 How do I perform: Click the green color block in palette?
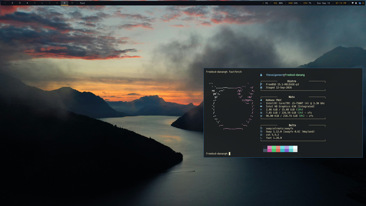pos(274,149)
